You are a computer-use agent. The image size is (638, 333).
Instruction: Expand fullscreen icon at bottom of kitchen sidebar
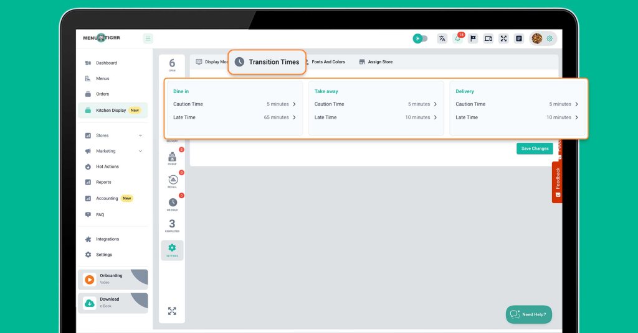[x=172, y=311]
